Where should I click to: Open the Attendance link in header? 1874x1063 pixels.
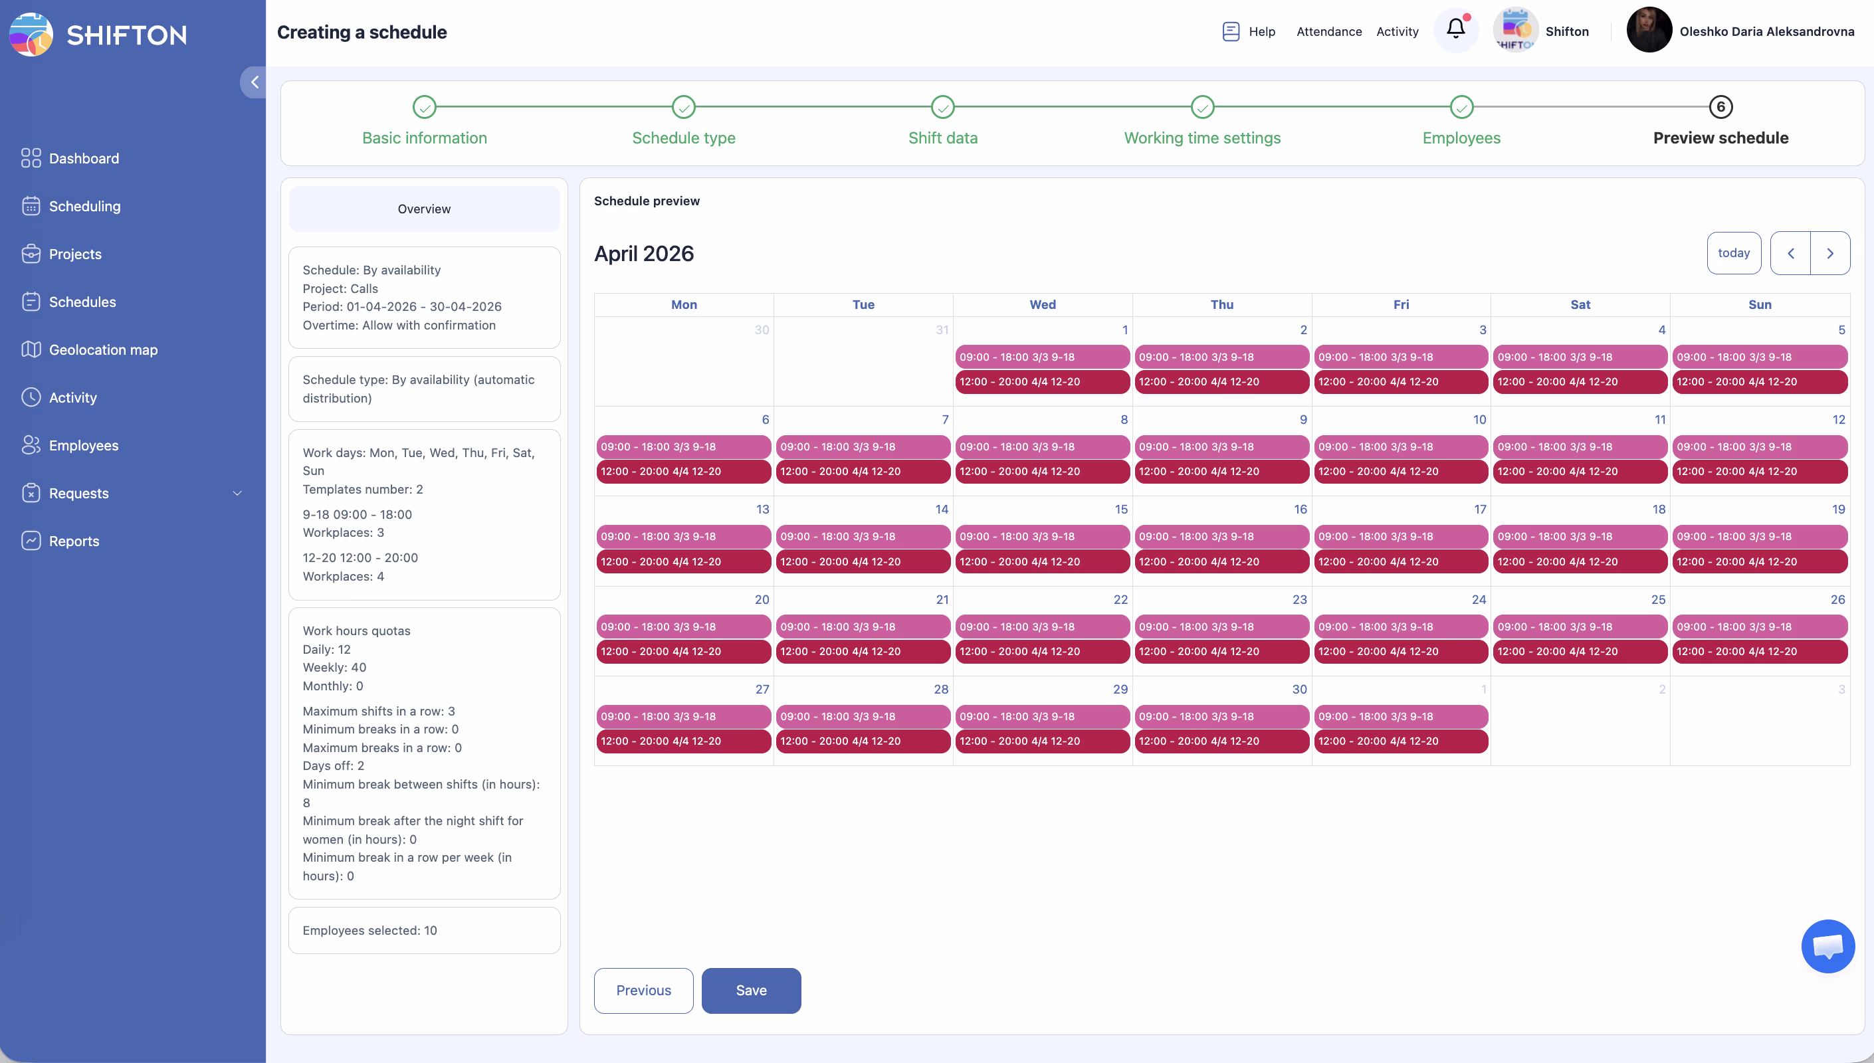pos(1328,31)
